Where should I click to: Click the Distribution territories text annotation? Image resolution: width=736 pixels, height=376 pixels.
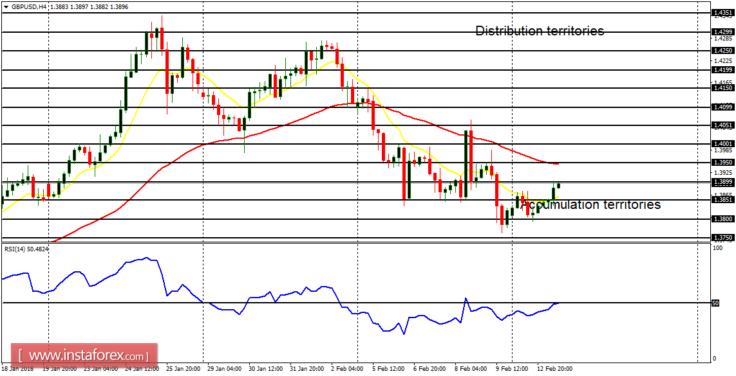(x=540, y=30)
